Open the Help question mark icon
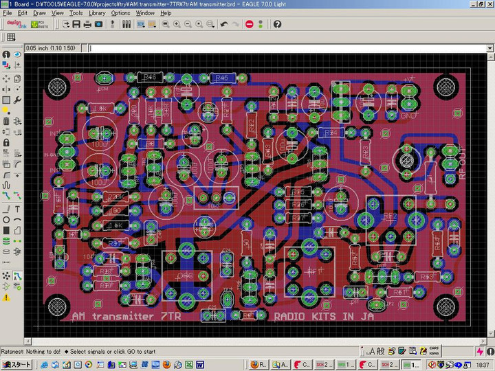Image resolution: width=495 pixels, height=371 pixels. 277,24
